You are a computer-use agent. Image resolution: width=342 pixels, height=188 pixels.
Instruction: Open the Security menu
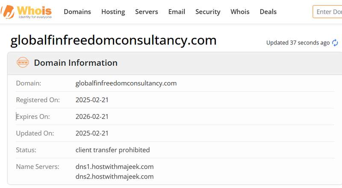208,12
